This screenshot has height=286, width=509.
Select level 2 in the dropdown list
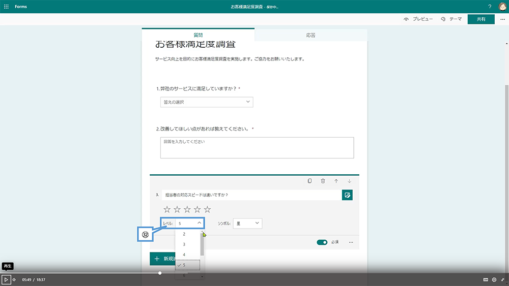(188, 234)
